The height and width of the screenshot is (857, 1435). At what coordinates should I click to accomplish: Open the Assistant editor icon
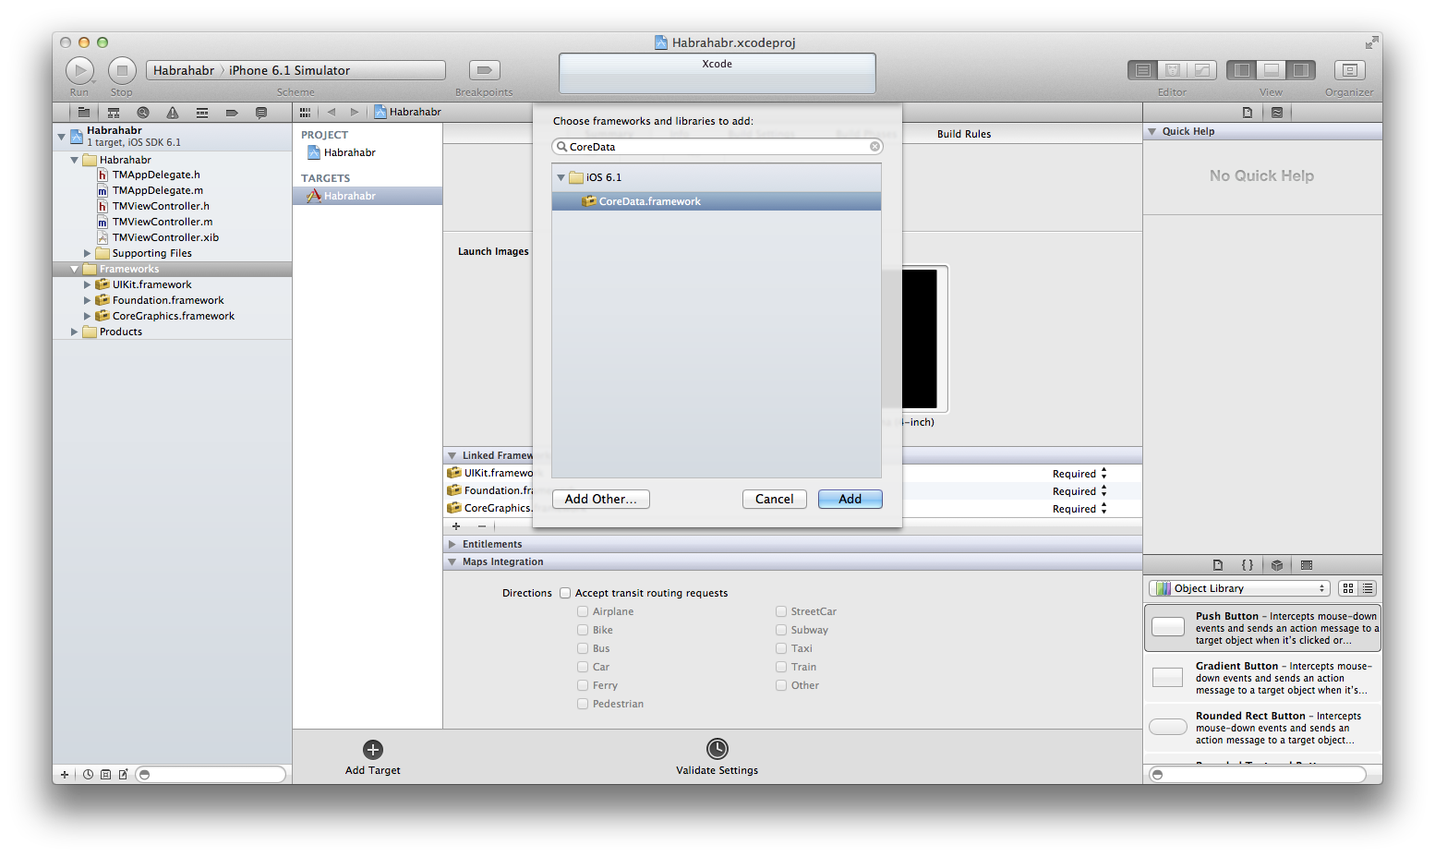tap(1172, 69)
